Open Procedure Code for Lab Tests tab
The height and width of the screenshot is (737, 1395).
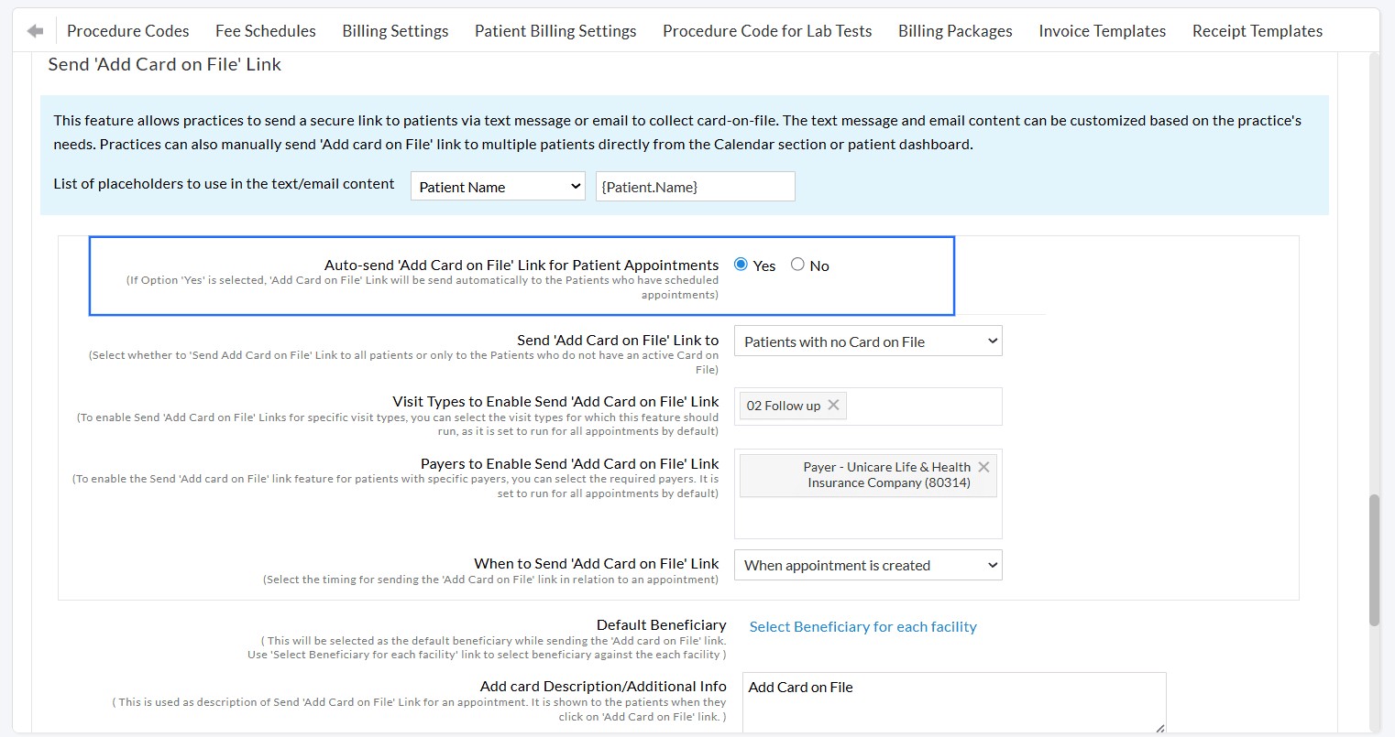[767, 31]
